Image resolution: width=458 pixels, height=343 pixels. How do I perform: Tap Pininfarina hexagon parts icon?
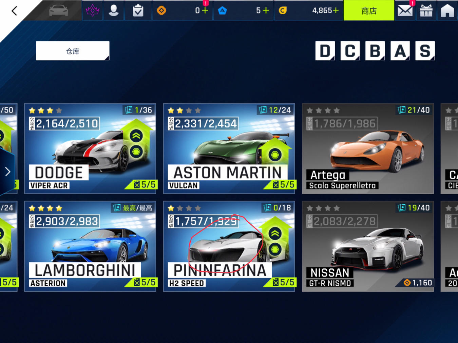coord(275,249)
